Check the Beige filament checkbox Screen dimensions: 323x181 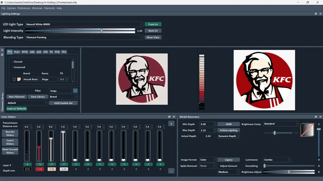click(14, 79)
